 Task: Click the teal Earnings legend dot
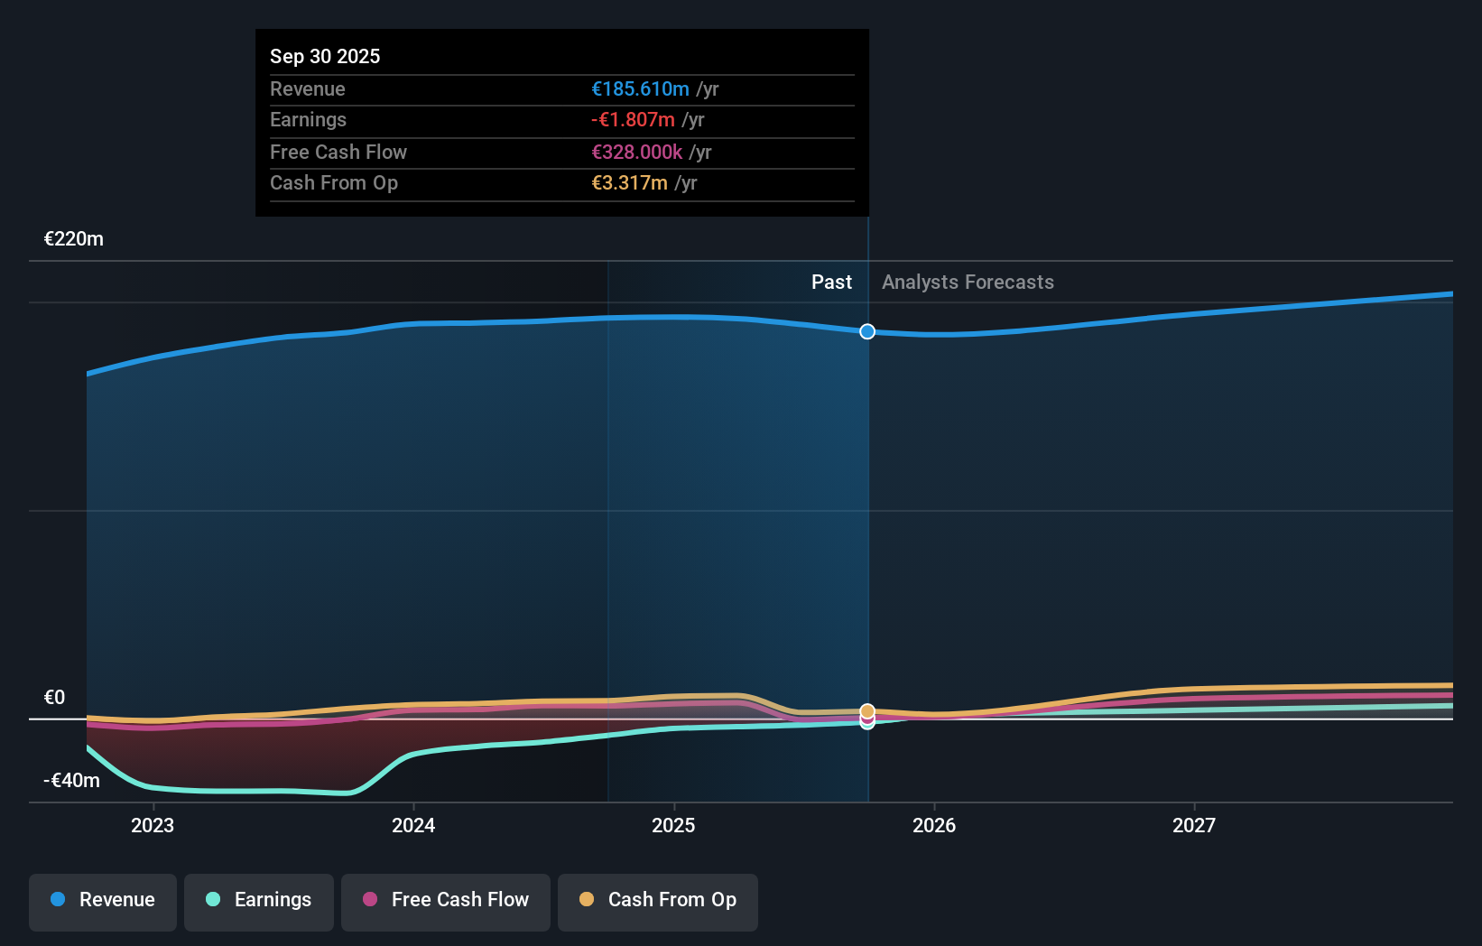(212, 900)
